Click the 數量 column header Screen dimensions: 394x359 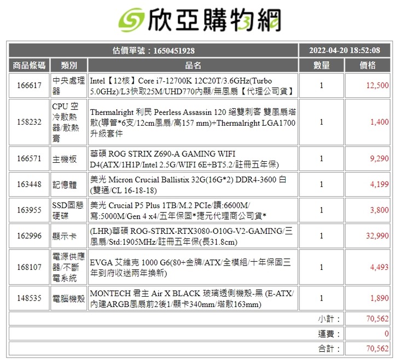(x=321, y=66)
